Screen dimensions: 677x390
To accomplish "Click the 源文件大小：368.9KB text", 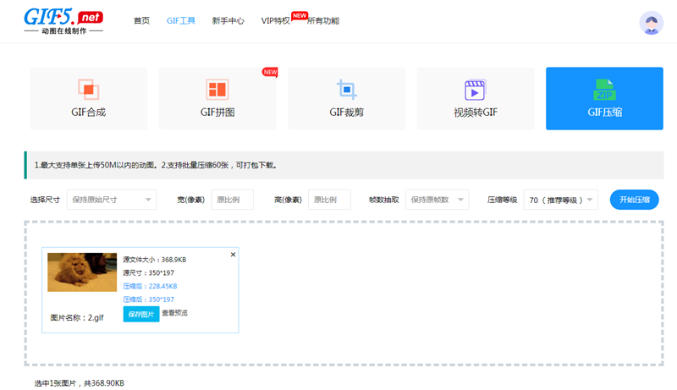I will pos(155,260).
